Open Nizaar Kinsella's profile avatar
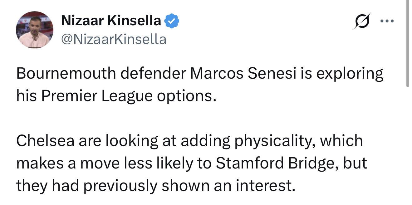The height and width of the screenshot is (205, 412). point(34,30)
